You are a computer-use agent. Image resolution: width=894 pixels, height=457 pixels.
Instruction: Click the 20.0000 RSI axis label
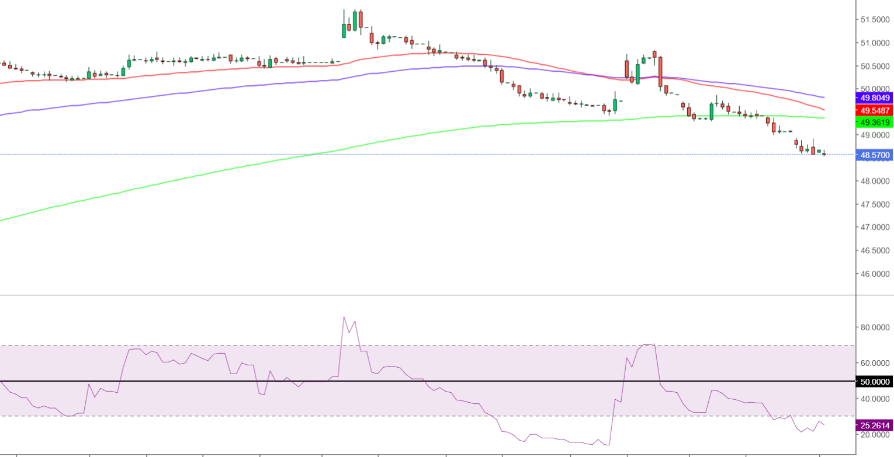[875, 435]
